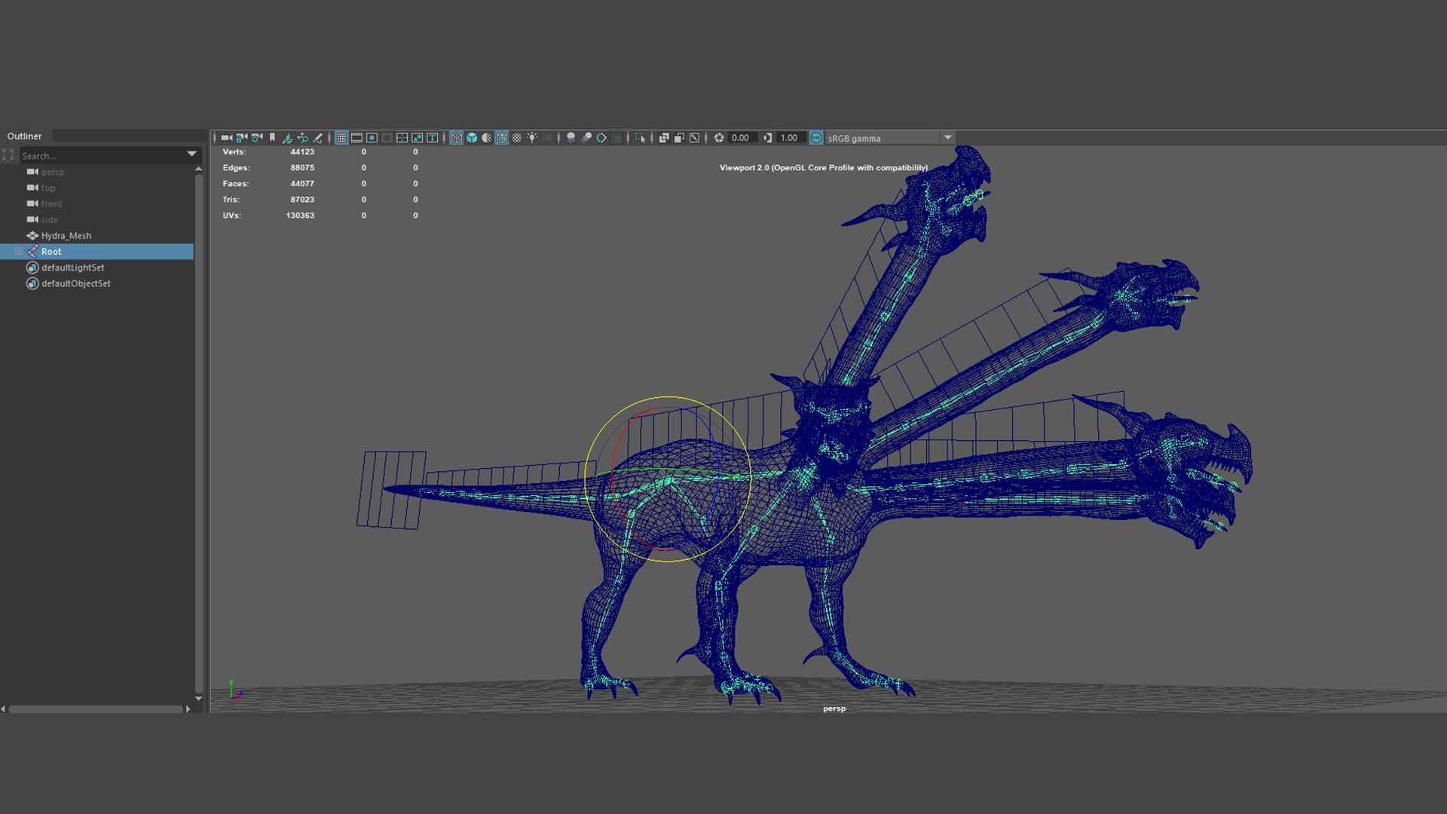Click the Tris count 87023
The image size is (1447, 814).
302,199
